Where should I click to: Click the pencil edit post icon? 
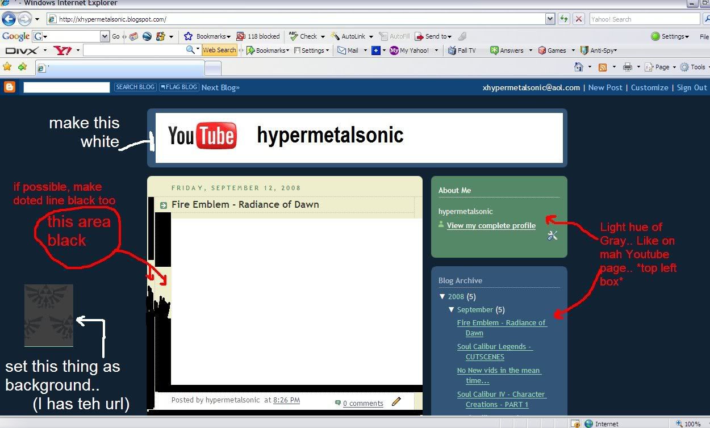coord(396,401)
